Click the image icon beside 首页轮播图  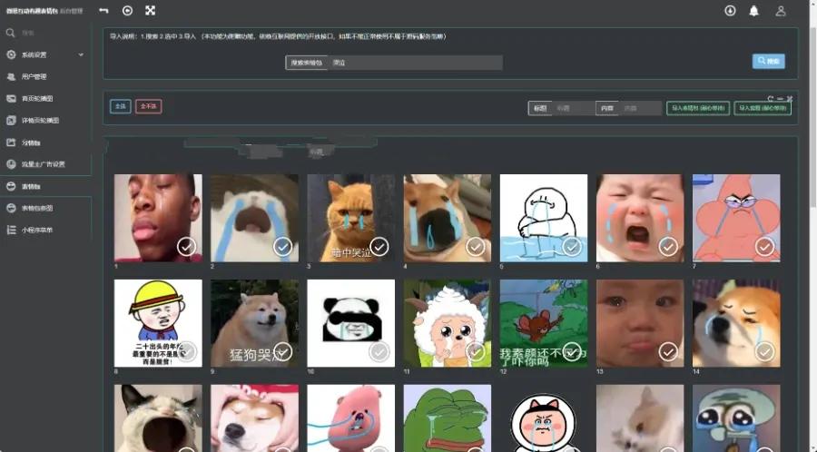[11, 98]
